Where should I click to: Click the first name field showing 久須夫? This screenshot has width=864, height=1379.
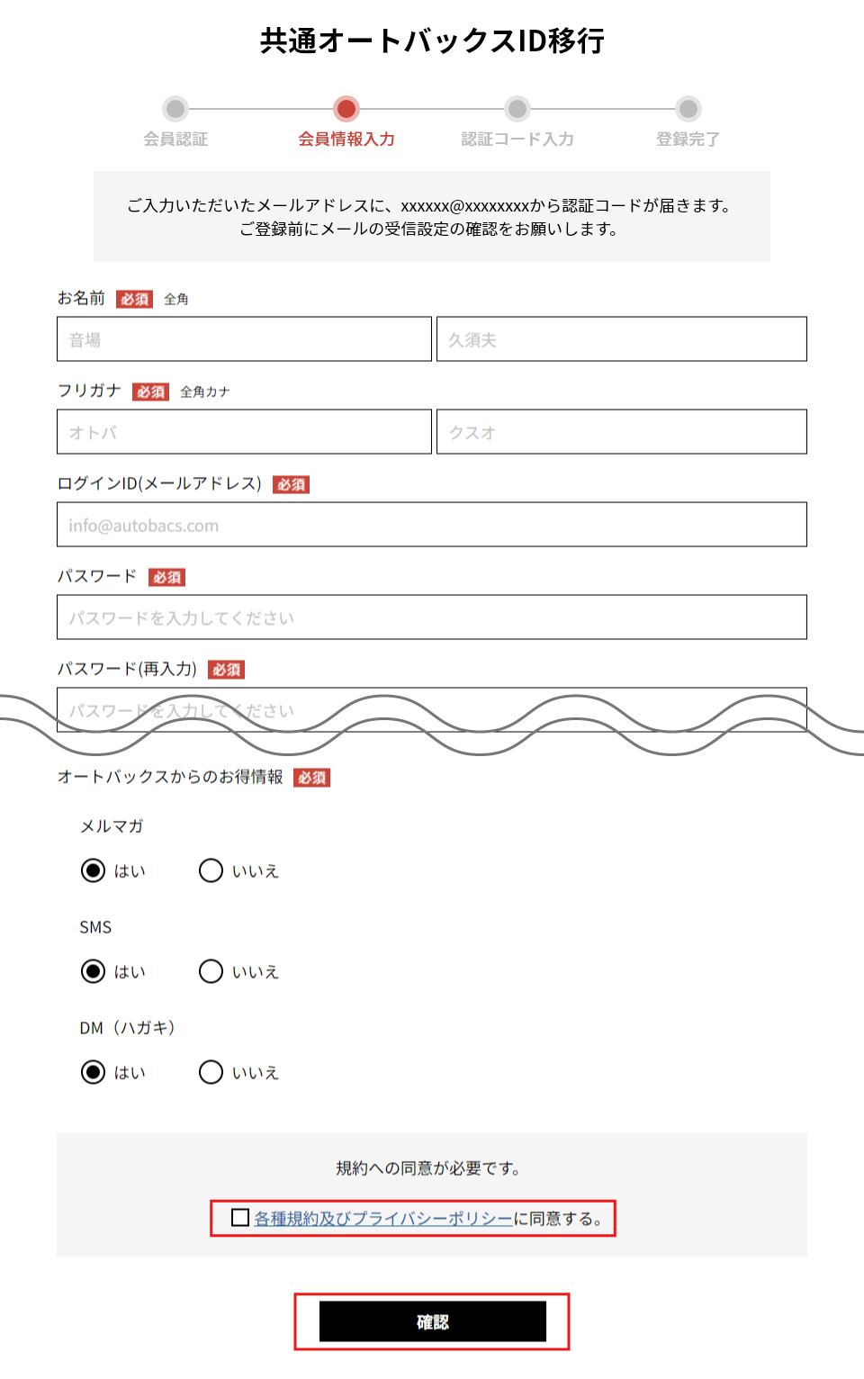coord(621,339)
